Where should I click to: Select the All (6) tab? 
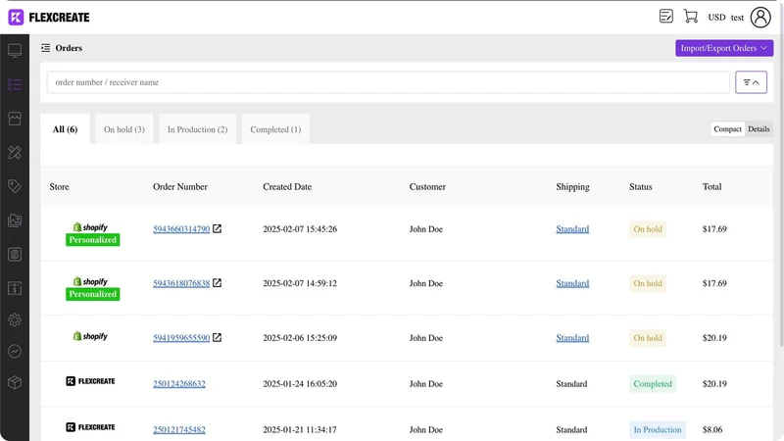[x=65, y=129]
